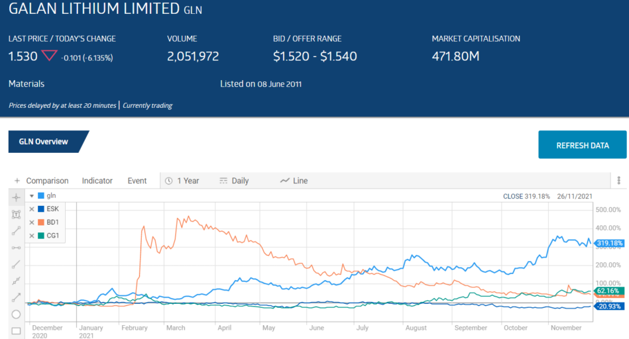
Task: Click the -20.93% dark blue axis label
Action: pos(609,306)
